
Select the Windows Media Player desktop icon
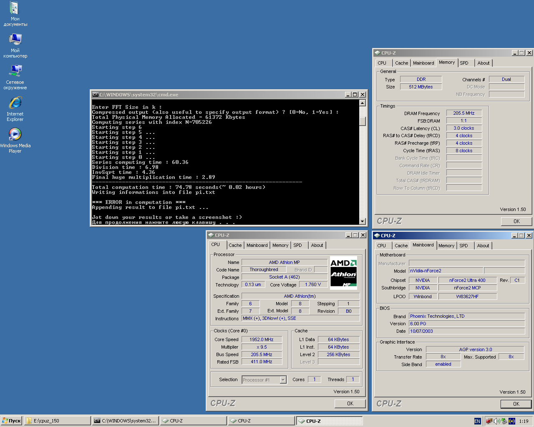pyautogui.click(x=15, y=141)
